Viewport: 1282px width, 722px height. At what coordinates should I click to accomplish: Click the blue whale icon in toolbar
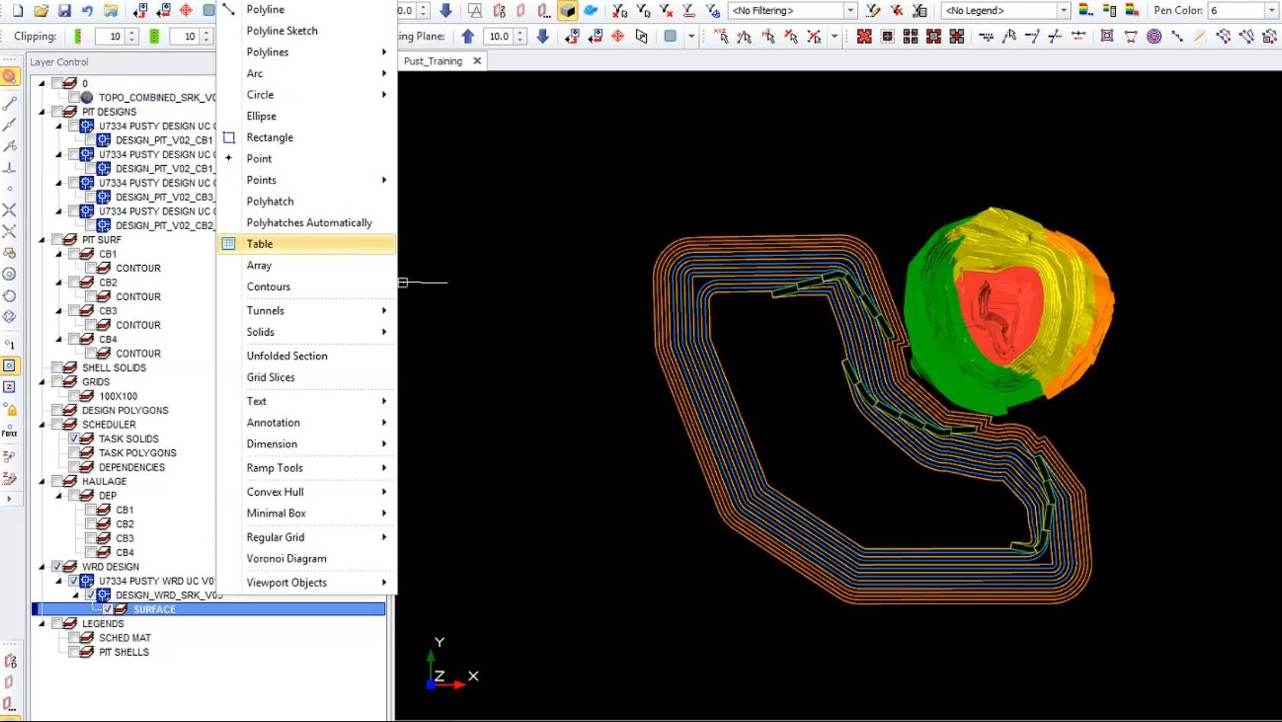point(590,11)
